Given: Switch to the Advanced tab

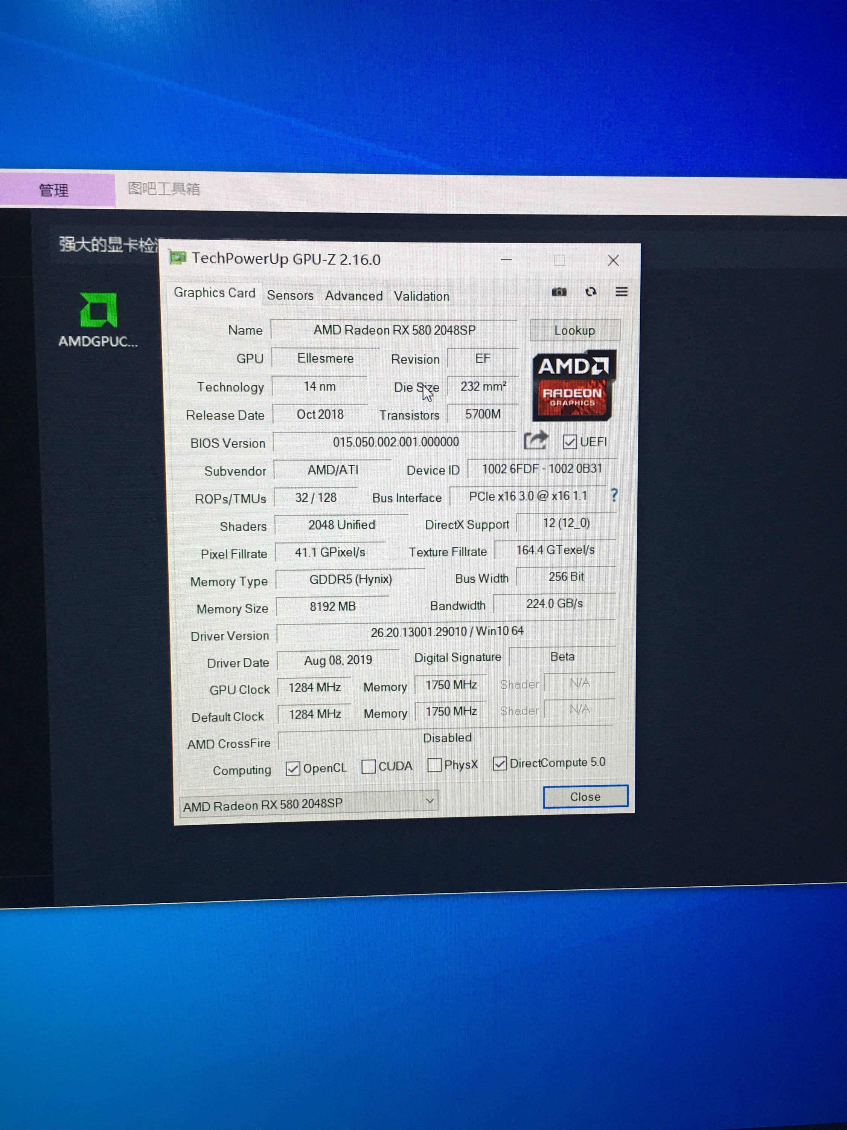Looking at the screenshot, I should [x=354, y=296].
